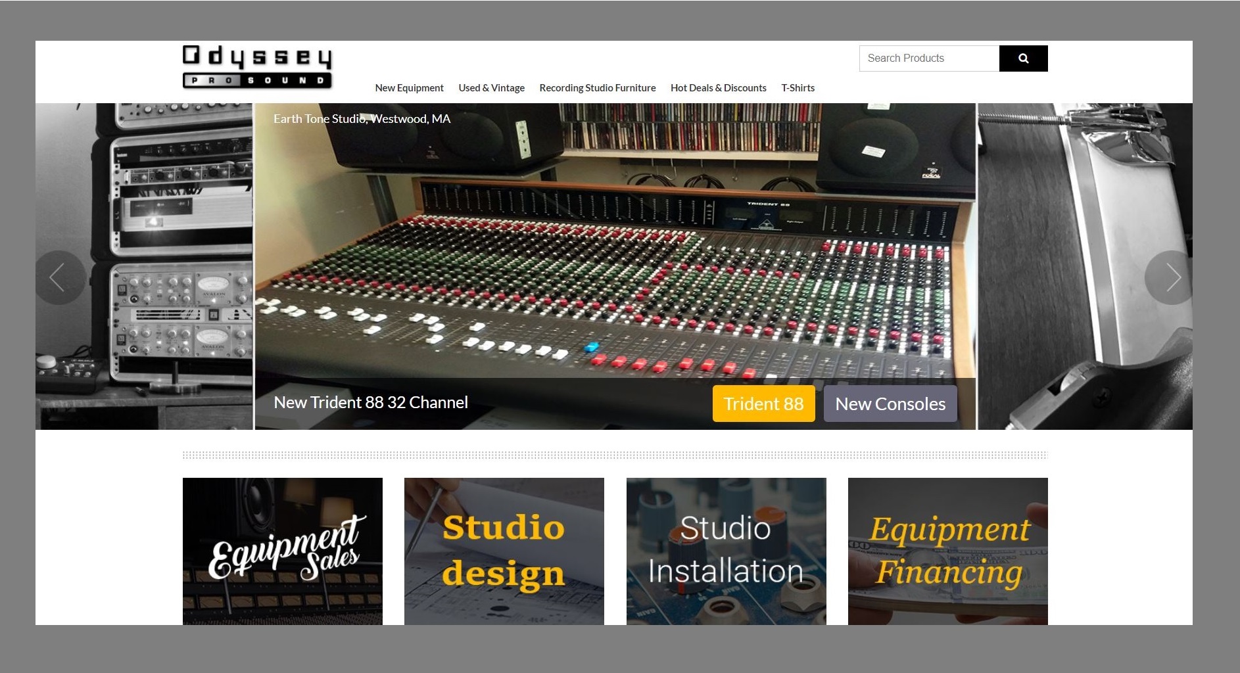
Task: Click the 'Earth Tone Studio, Westwood, MA' caption
Action: [x=362, y=119]
